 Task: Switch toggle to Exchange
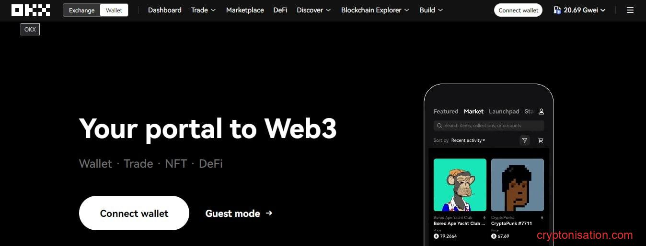point(82,10)
